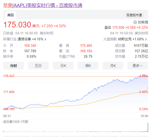Select the 美股 tab
Image resolution: width=152 pixels, height=137 pixels.
11,15
